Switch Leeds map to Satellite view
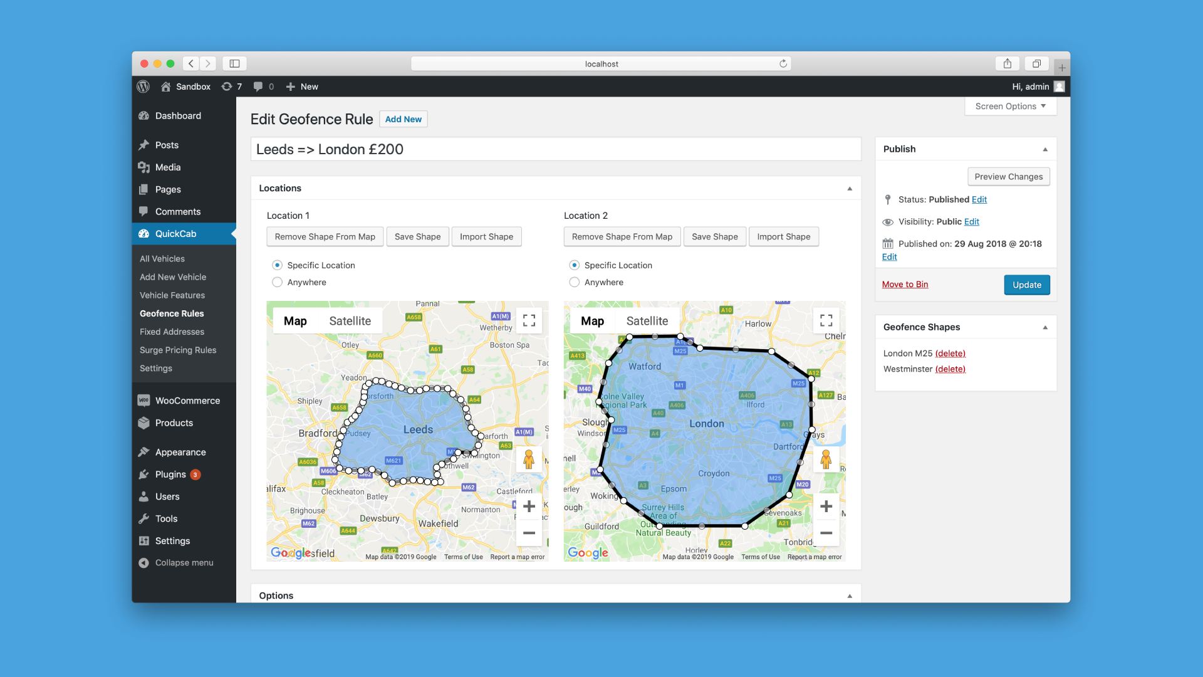Screen dimensions: 1203x677 click(x=350, y=321)
